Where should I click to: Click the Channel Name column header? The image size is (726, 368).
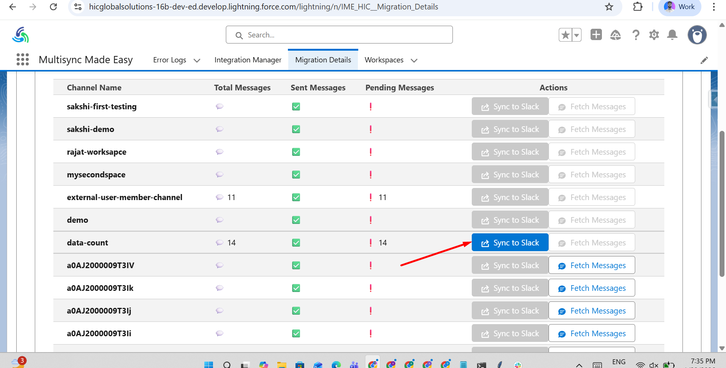[94, 87]
